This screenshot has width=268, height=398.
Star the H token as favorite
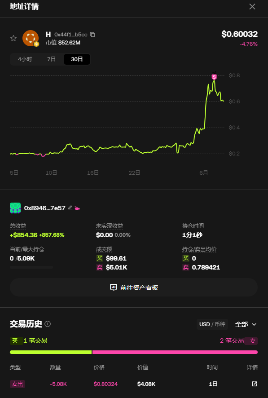click(13, 38)
